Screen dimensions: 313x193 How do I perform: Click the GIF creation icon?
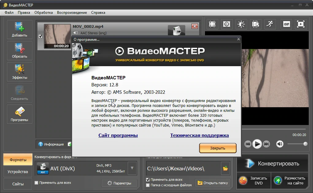(286, 24)
